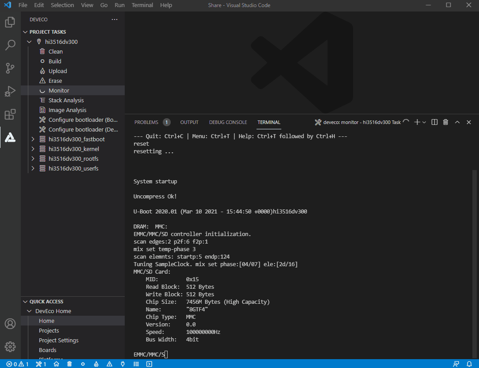
Task: Open DEVECO panel more actions ellipsis
Action: (x=115, y=19)
